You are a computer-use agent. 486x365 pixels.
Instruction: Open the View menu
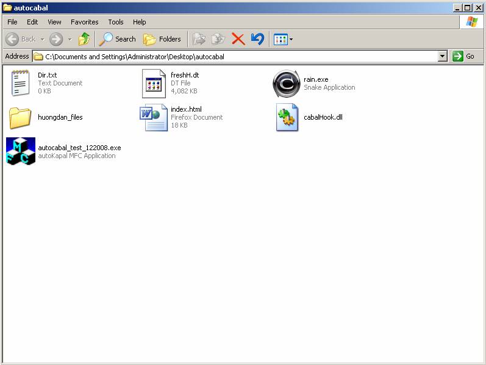coord(54,22)
